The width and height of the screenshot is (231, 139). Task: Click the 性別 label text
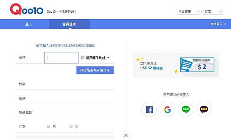(22, 126)
